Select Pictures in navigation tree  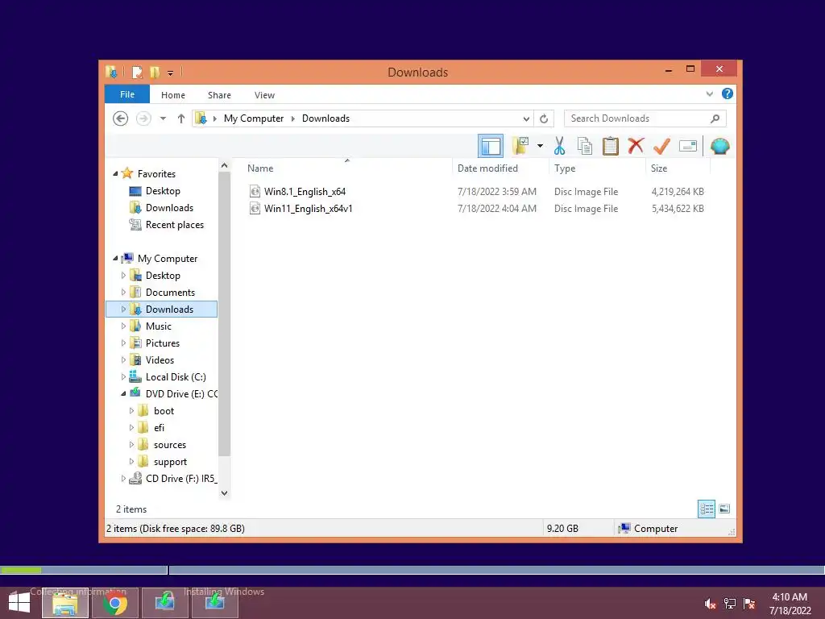162,343
